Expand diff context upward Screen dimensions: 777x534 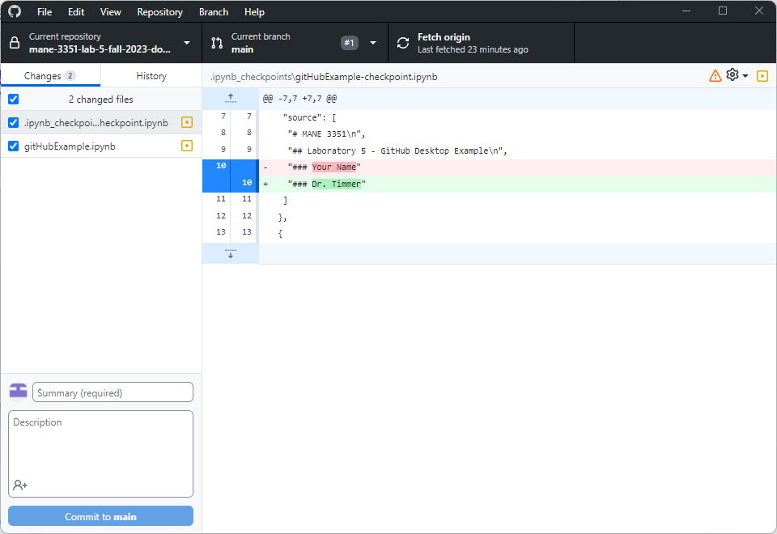click(x=230, y=98)
